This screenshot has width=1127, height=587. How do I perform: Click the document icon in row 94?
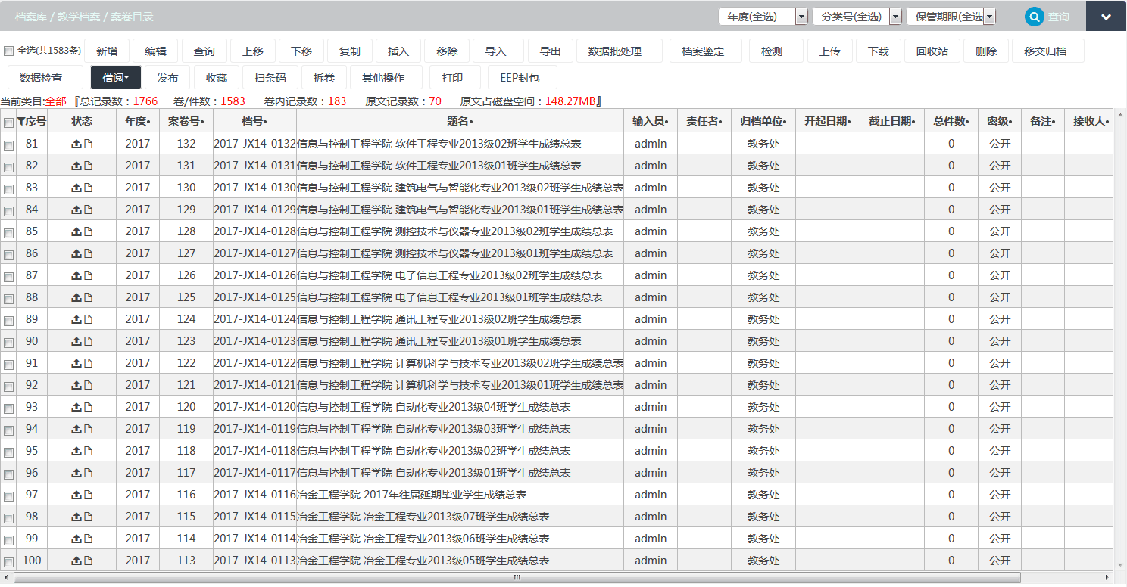coord(88,429)
